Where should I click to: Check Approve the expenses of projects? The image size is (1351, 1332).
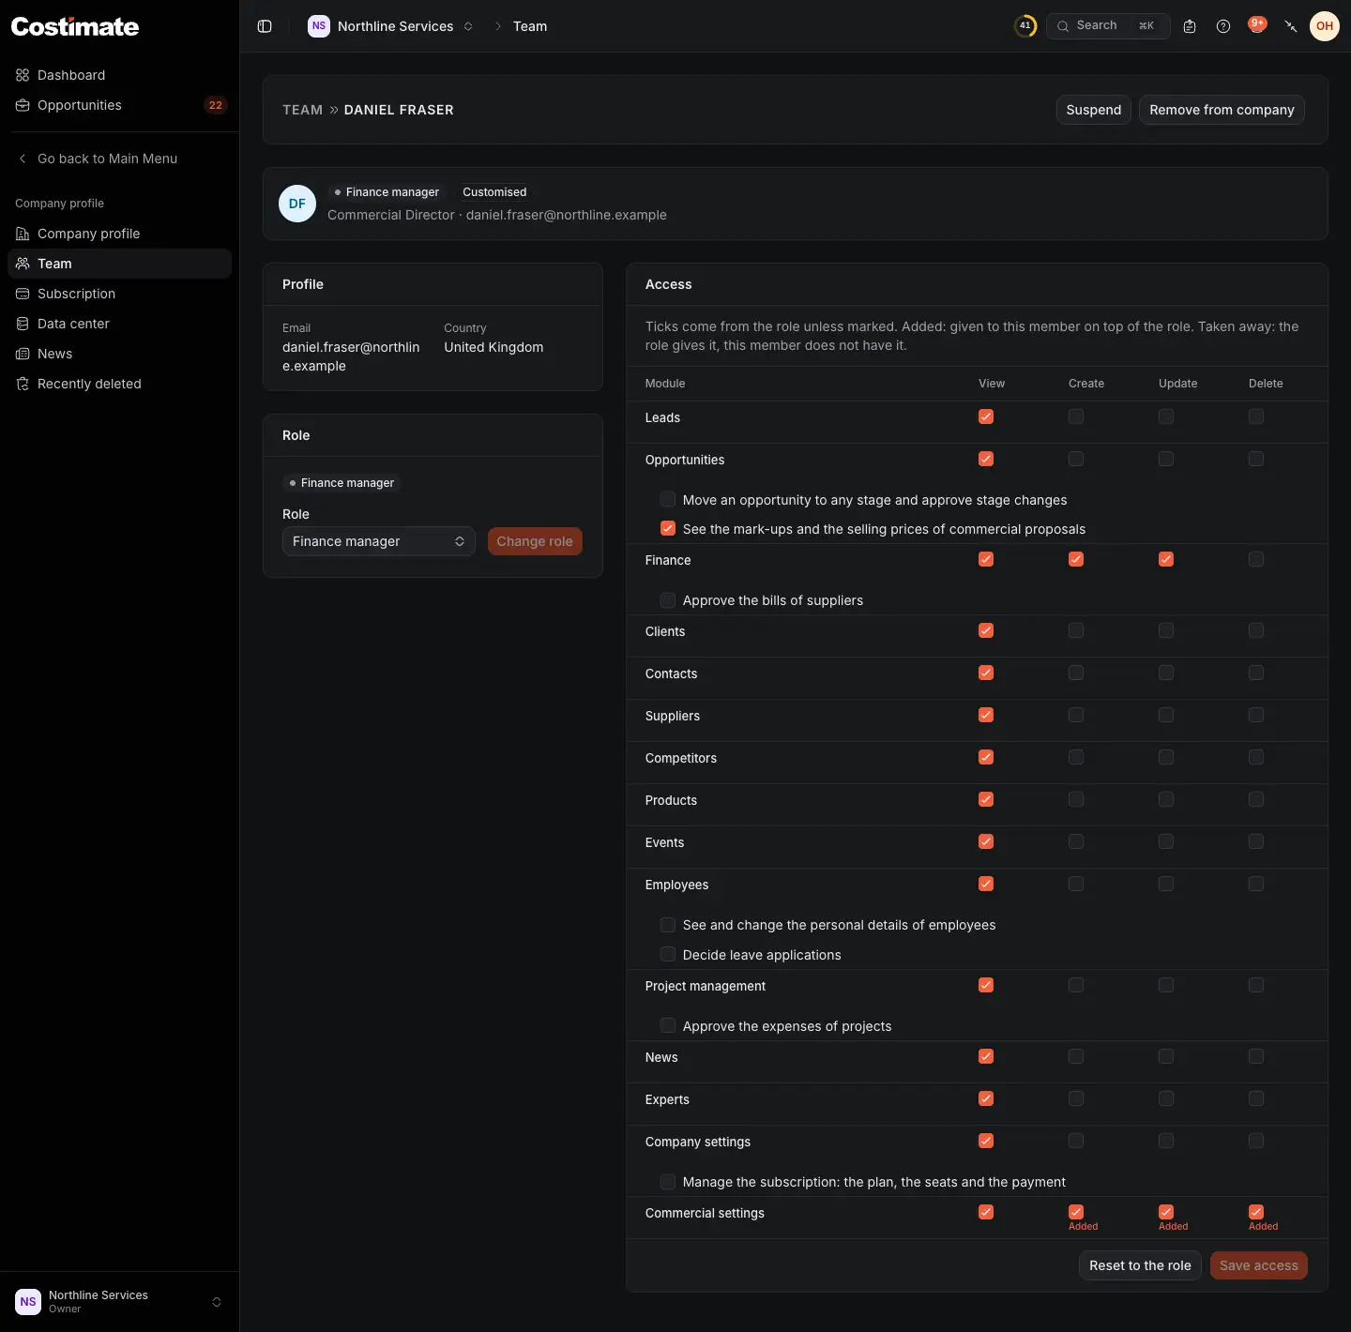point(668,1026)
